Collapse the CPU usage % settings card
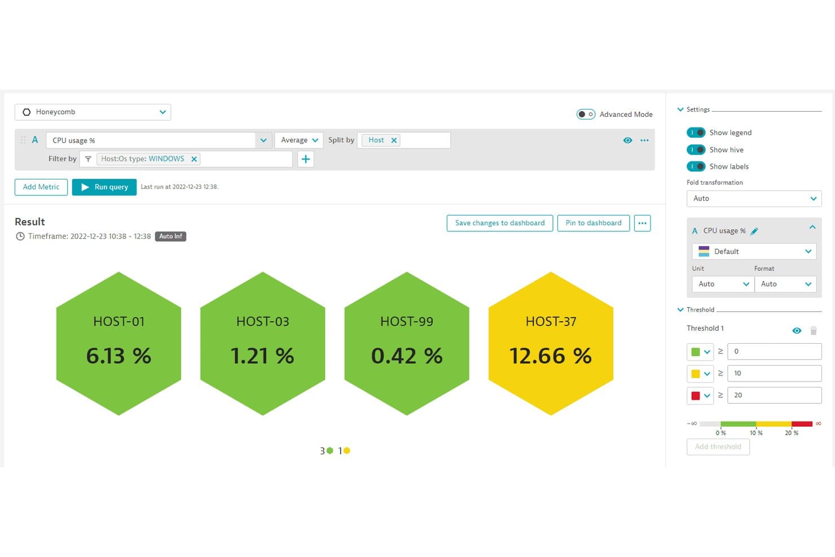The height and width of the screenshot is (557, 835). click(812, 227)
